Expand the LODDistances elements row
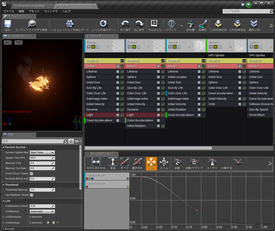Image resolution: width=275 pixels, height=231 pixels. click(x=3, y=217)
